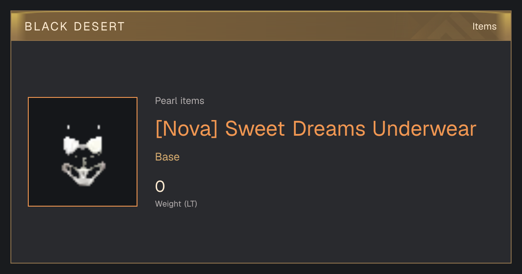Image resolution: width=522 pixels, height=274 pixels.
Task: Click the word DESERT in header
Action: 99,27
